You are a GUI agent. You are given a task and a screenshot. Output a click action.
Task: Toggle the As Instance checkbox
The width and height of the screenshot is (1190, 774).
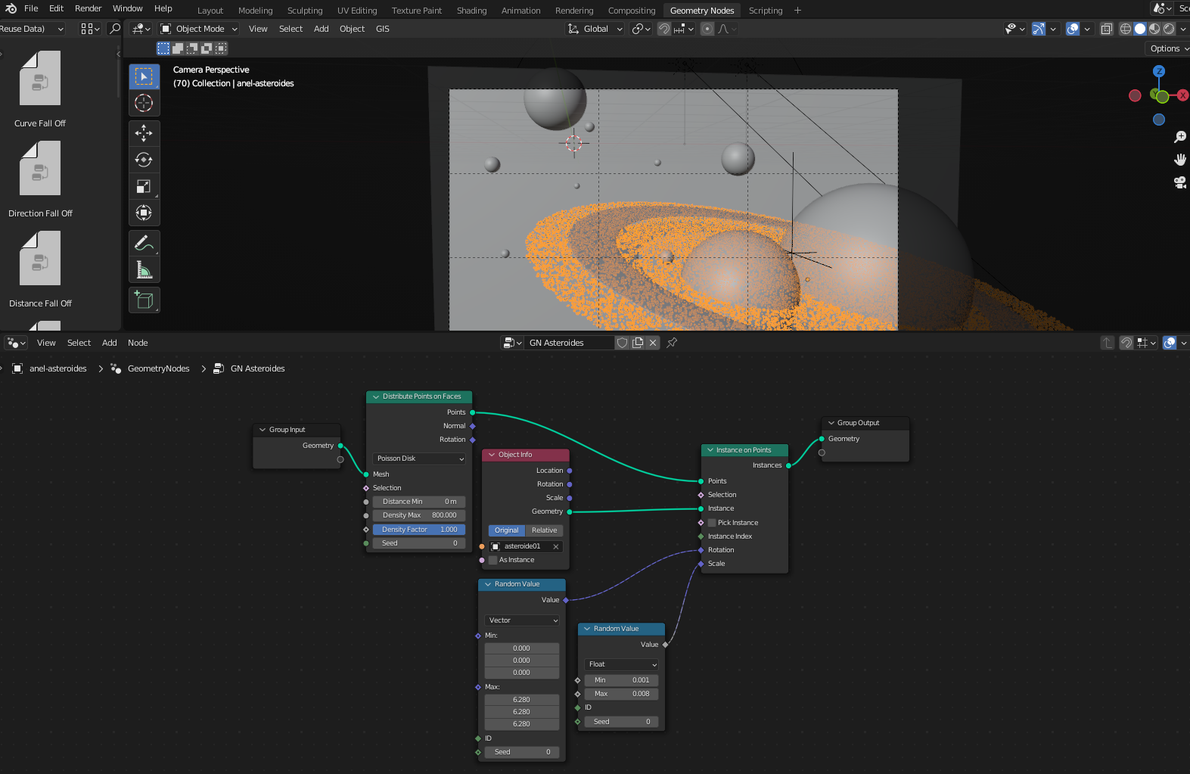[x=493, y=560]
